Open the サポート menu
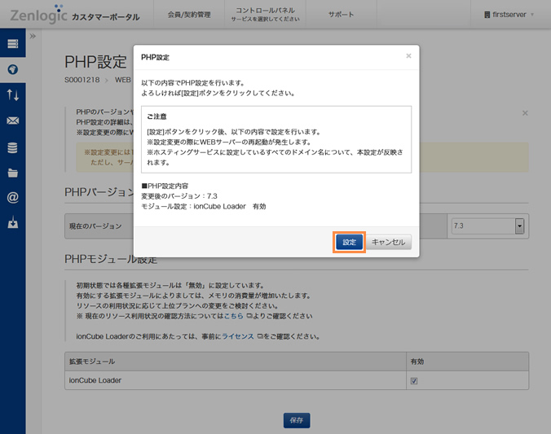The height and width of the screenshot is (434, 551). [341, 15]
